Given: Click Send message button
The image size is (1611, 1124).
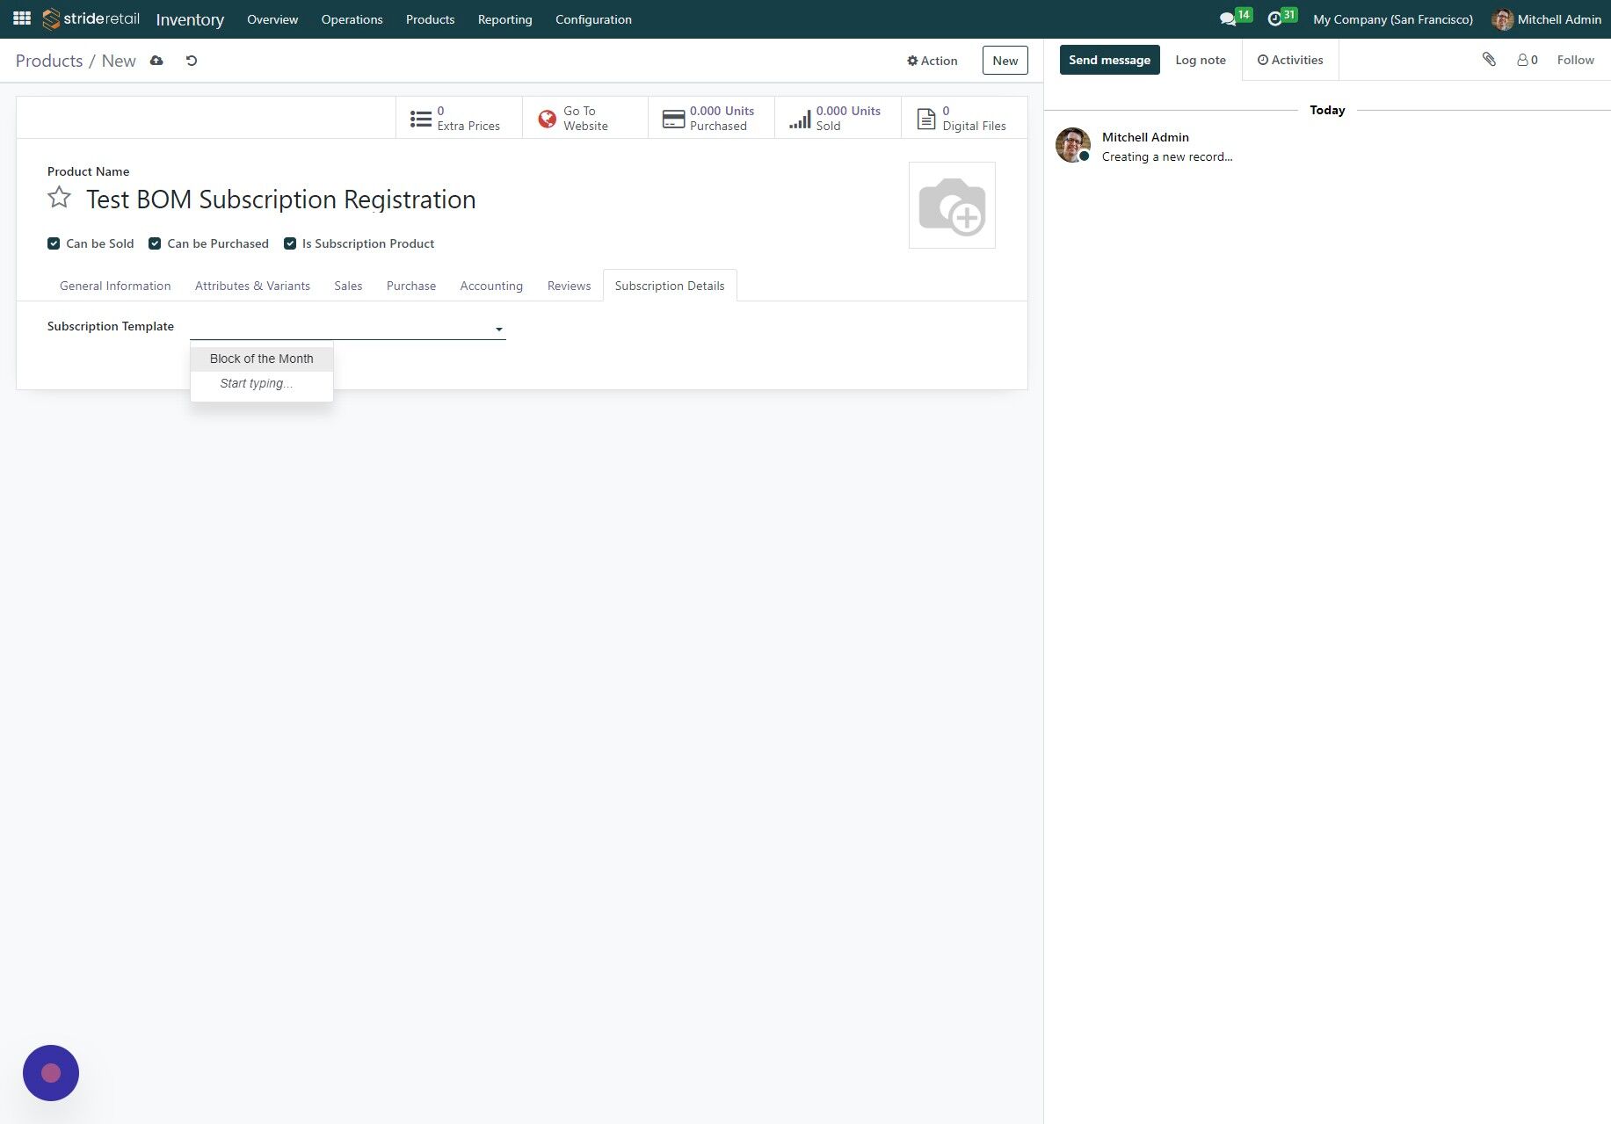Looking at the screenshot, I should click(x=1109, y=60).
